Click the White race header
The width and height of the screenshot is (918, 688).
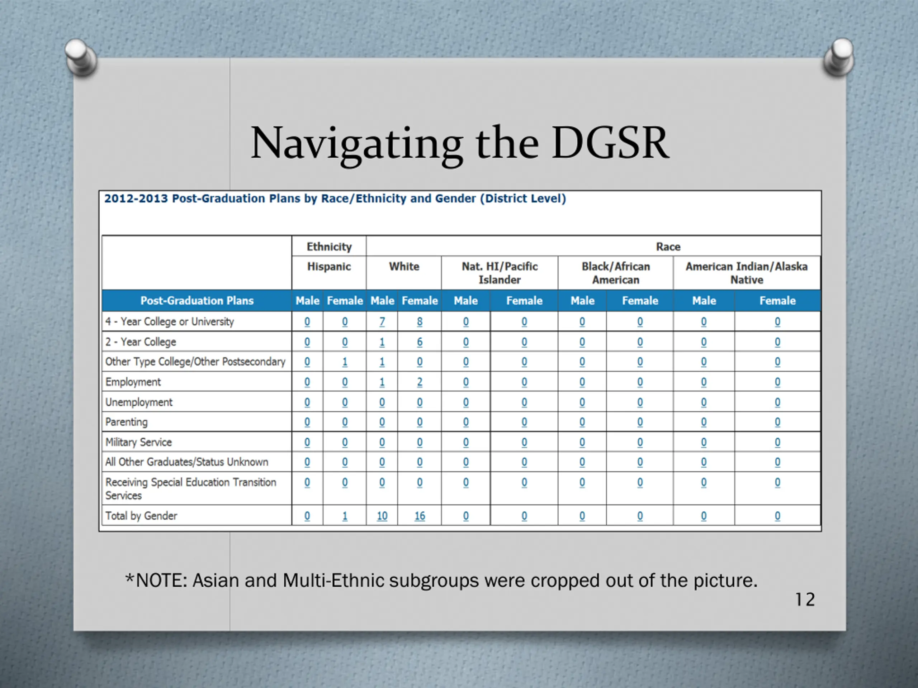(x=404, y=267)
